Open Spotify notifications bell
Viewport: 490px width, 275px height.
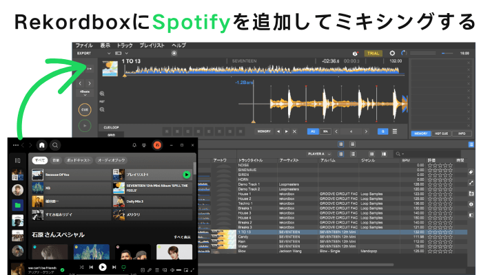click(x=134, y=145)
